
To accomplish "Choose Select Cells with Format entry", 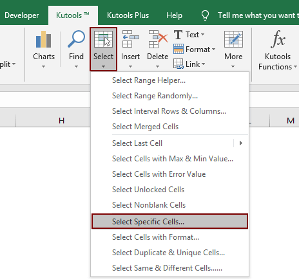I will [x=169, y=237].
